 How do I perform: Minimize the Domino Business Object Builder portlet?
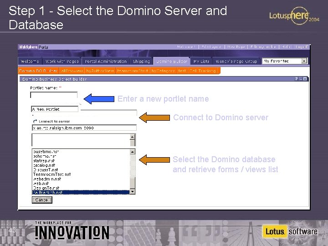click(301, 79)
